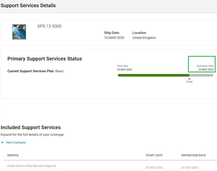Click the green support coverage progress bar
Image resolution: width=217 pixels, height=171 pixels.
154,75
